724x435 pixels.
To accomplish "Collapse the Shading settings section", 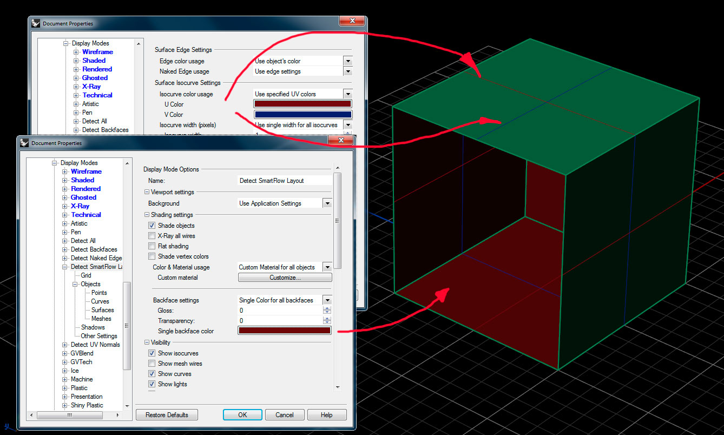I will [x=146, y=215].
